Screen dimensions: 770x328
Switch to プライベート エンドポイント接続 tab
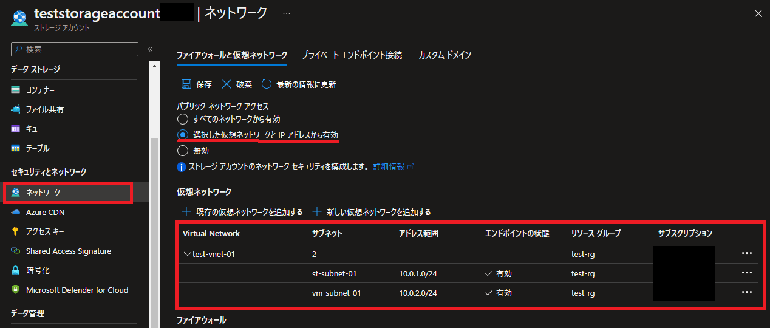(352, 55)
